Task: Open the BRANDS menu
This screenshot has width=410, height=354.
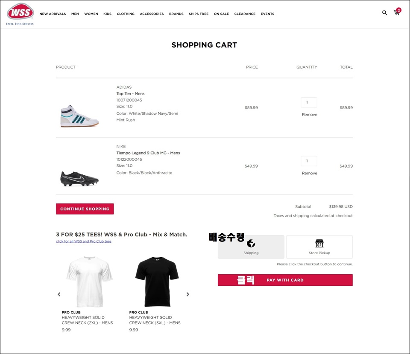Action: pyautogui.click(x=176, y=14)
